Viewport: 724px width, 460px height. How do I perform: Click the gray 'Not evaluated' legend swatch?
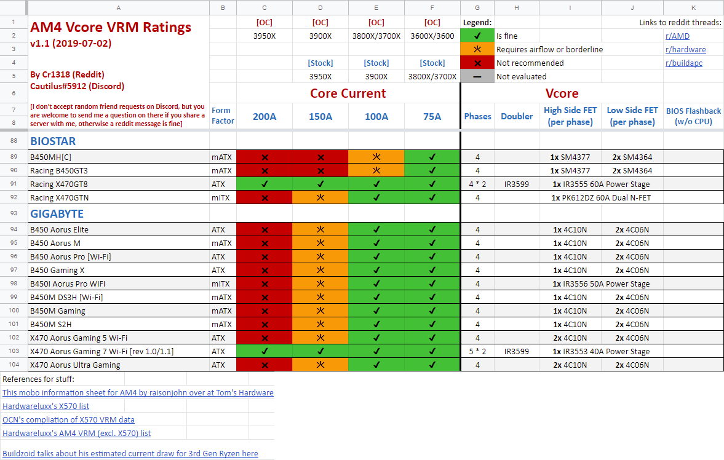(477, 76)
